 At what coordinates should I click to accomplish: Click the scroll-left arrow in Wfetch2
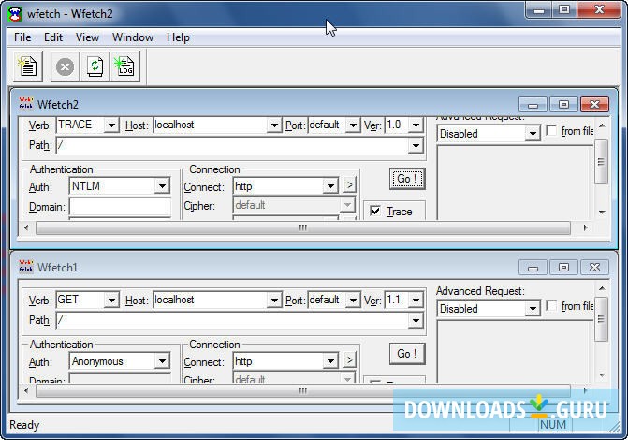coord(26,227)
